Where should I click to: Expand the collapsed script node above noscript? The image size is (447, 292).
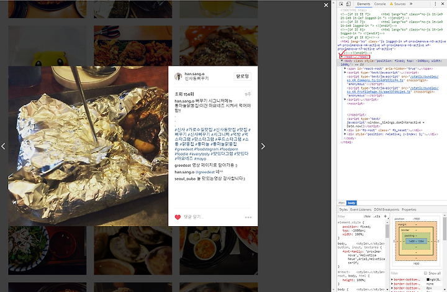345,99
